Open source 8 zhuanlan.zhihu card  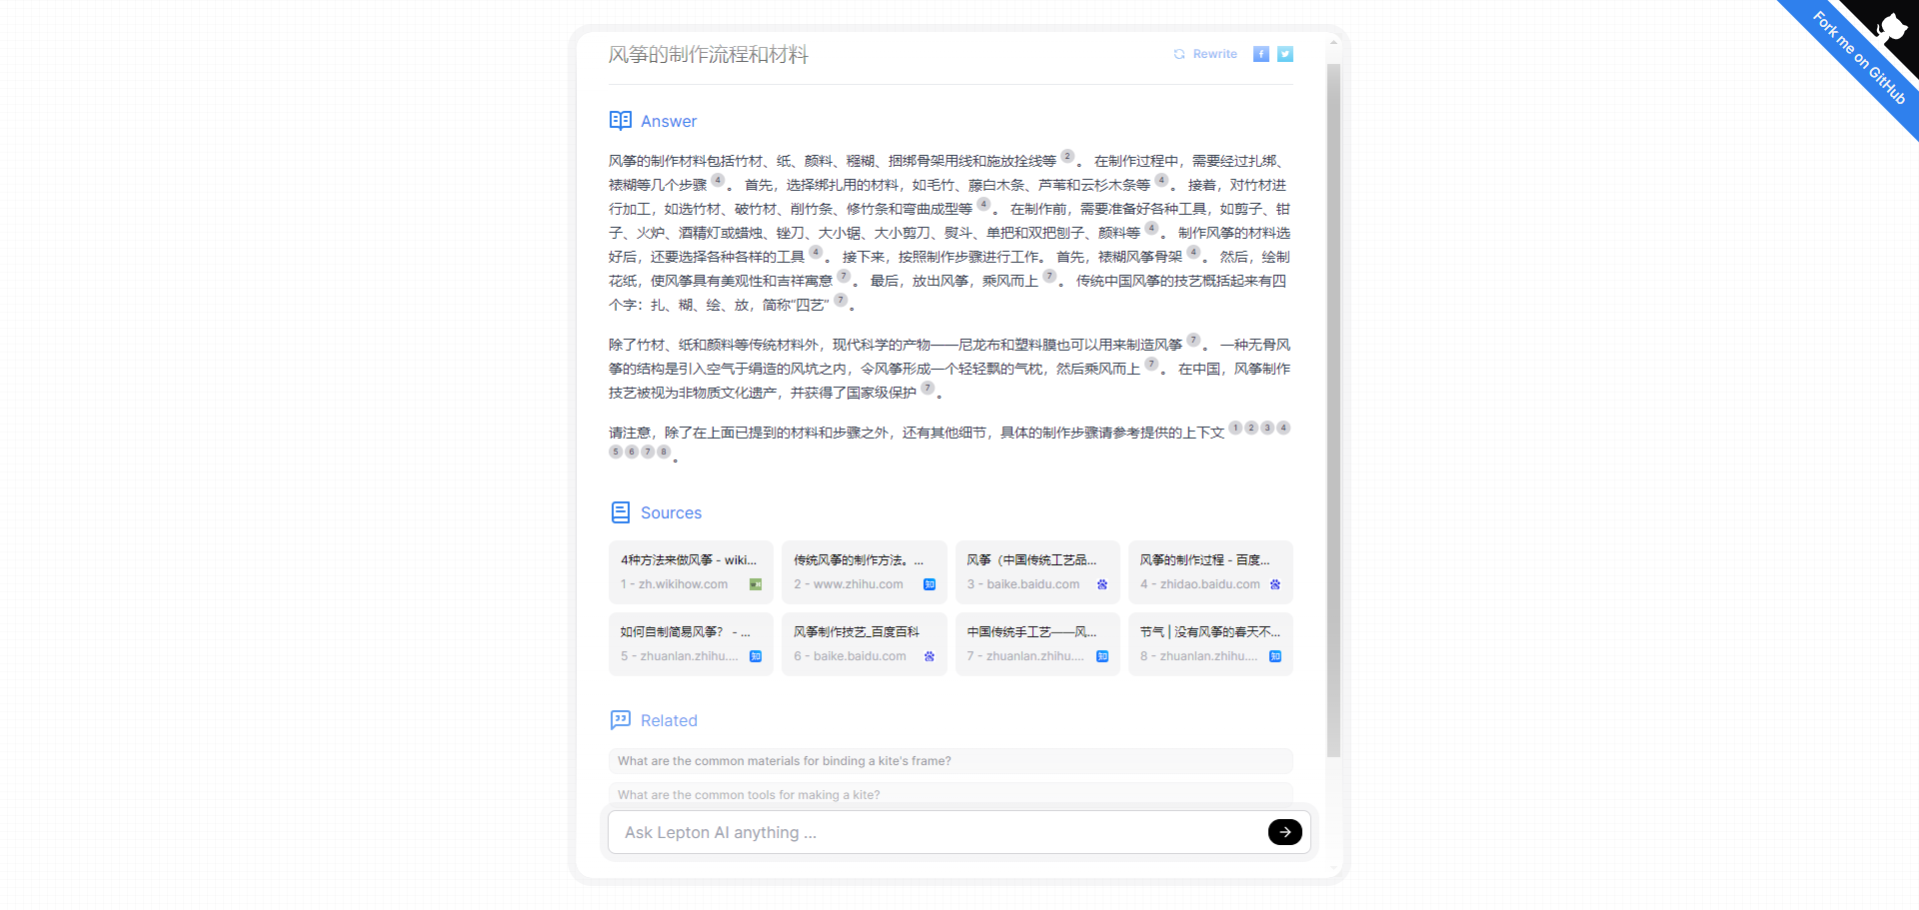pos(1210,644)
